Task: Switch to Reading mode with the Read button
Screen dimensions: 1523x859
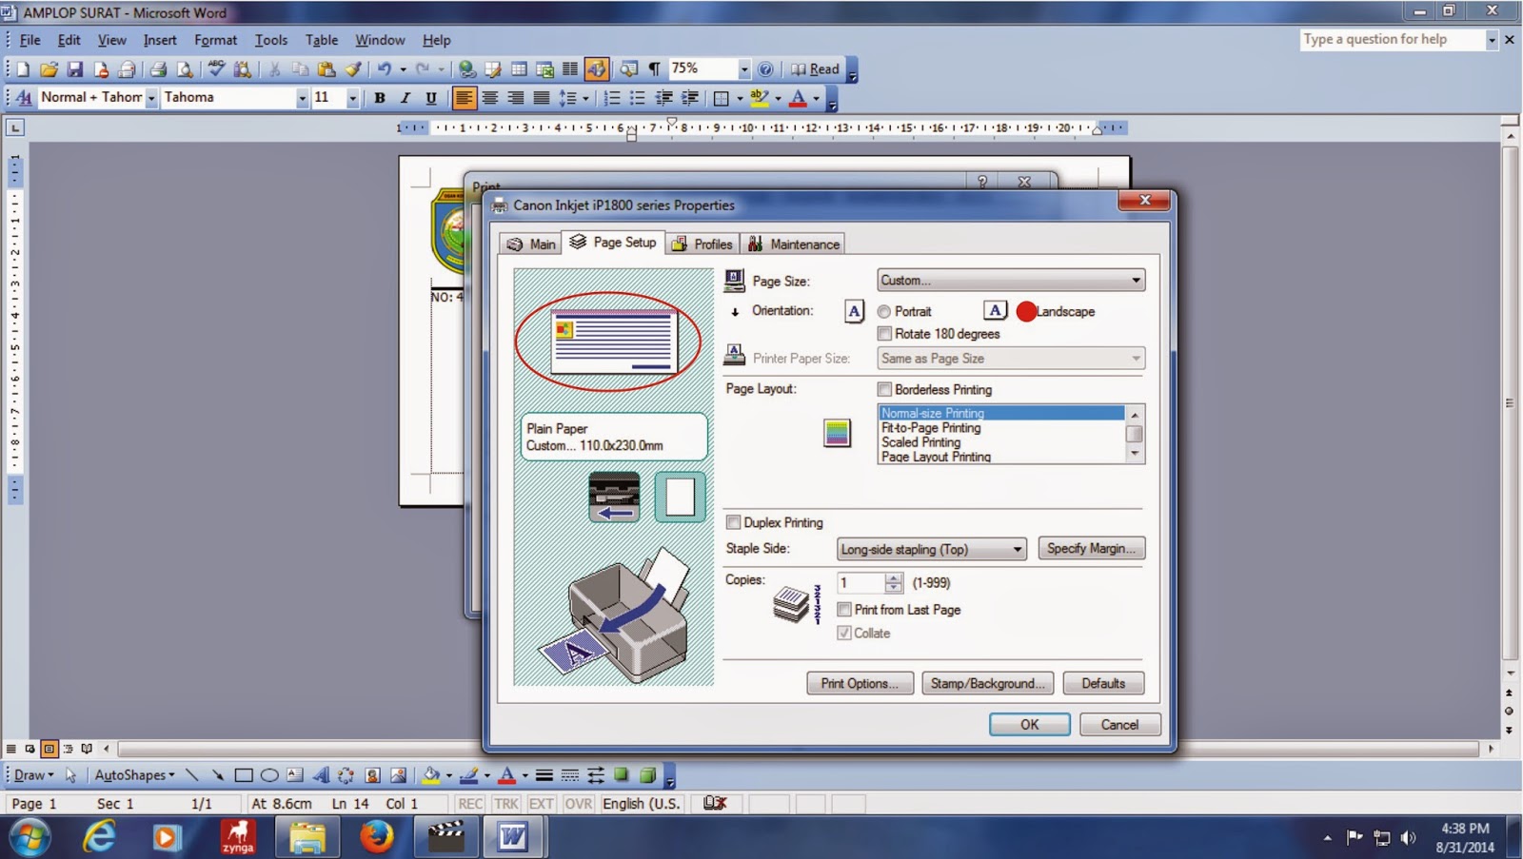Action: click(x=815, y=69)
